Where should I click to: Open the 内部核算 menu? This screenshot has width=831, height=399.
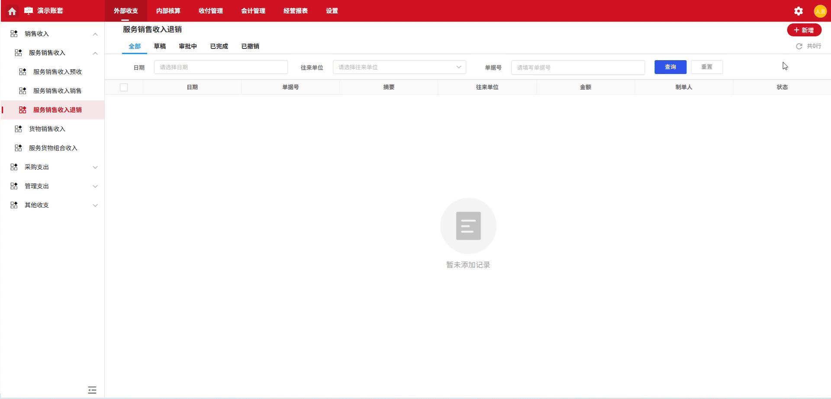pyautogui.click(x=168, y=11)
